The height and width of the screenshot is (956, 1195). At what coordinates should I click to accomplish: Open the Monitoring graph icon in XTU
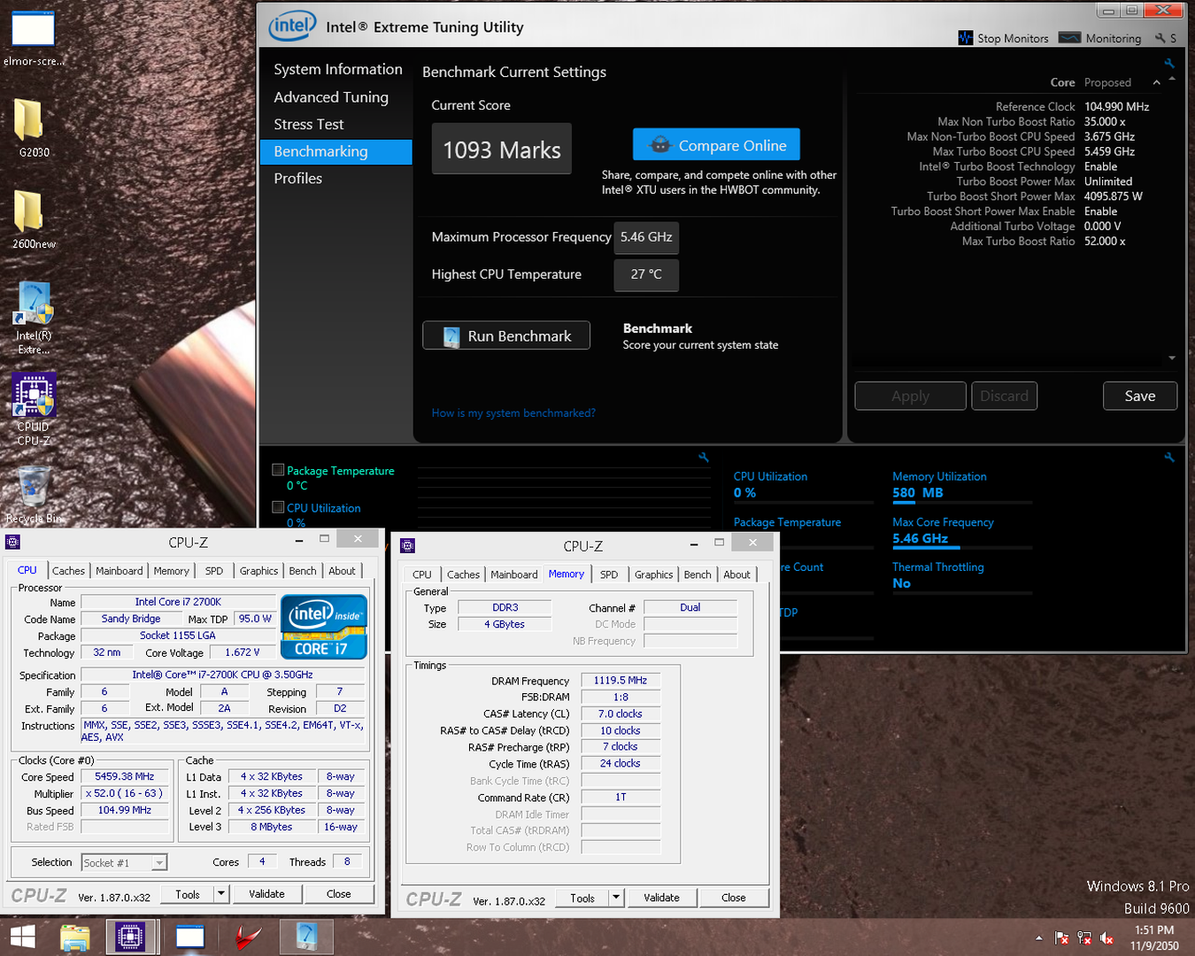1070,38
